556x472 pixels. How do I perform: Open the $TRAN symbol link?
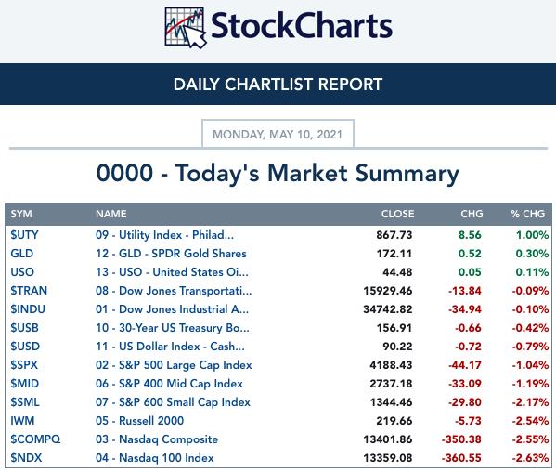pos(29,291)
